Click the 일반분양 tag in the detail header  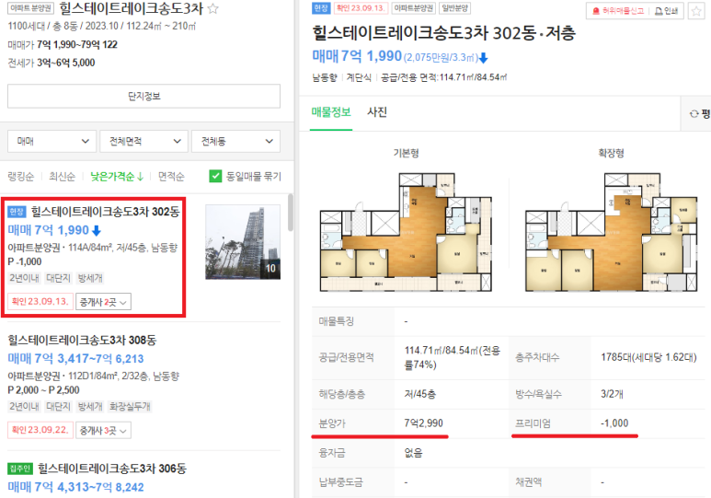point(455,8)
